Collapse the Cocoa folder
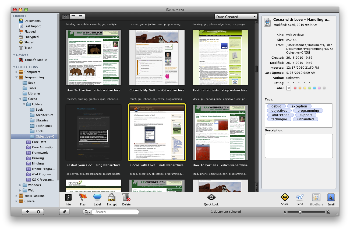Screen dimensions: 350x231 (20, 99)
